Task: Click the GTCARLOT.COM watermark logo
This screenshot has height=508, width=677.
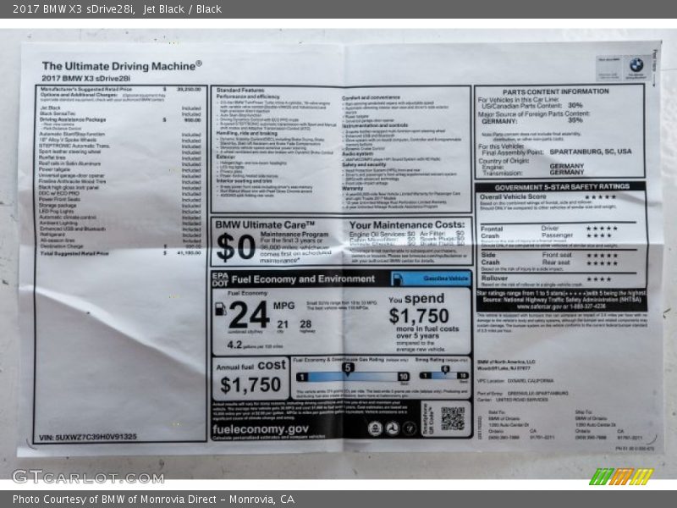Action: tap(88, 477)
